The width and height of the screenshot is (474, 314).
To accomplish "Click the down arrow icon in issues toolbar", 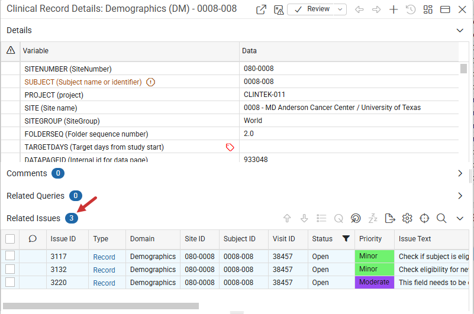I will coord(304,218).
